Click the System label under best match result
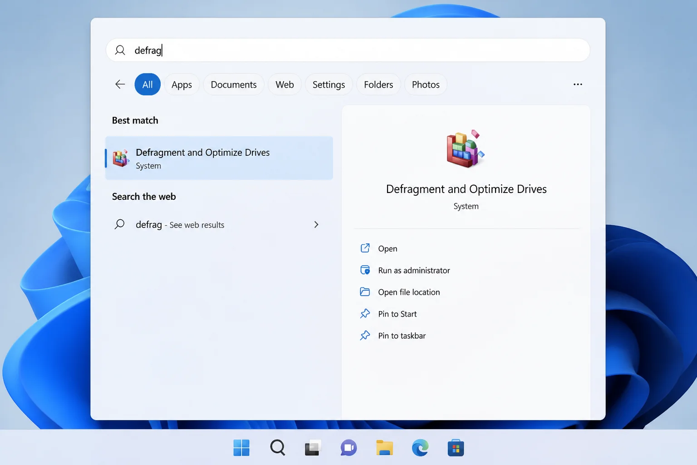 148,166
